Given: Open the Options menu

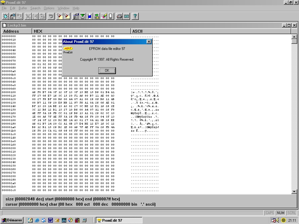Looking at the screenshot, I should point(49,8).
